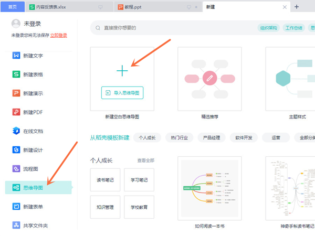Open the 如何阅读一本书 template thumbnail
This screenshot has width=315, height=236.
[209, 189]
